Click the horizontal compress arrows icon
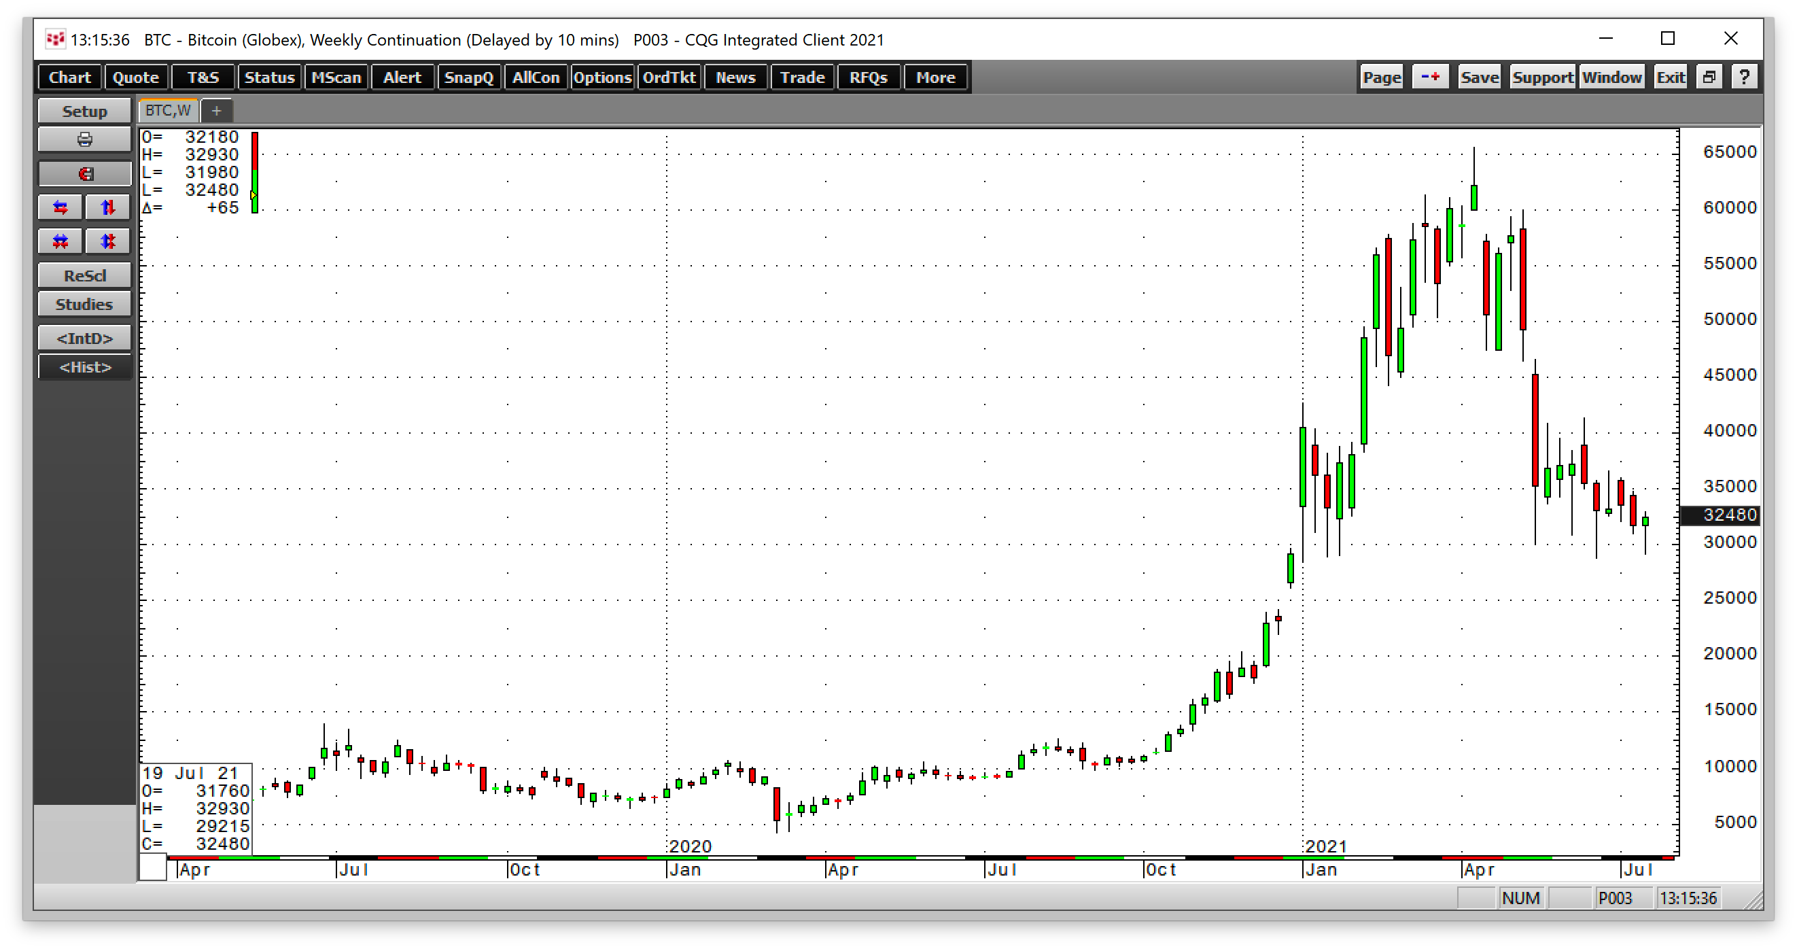1797x949 pixels. [x=60, y=241]
